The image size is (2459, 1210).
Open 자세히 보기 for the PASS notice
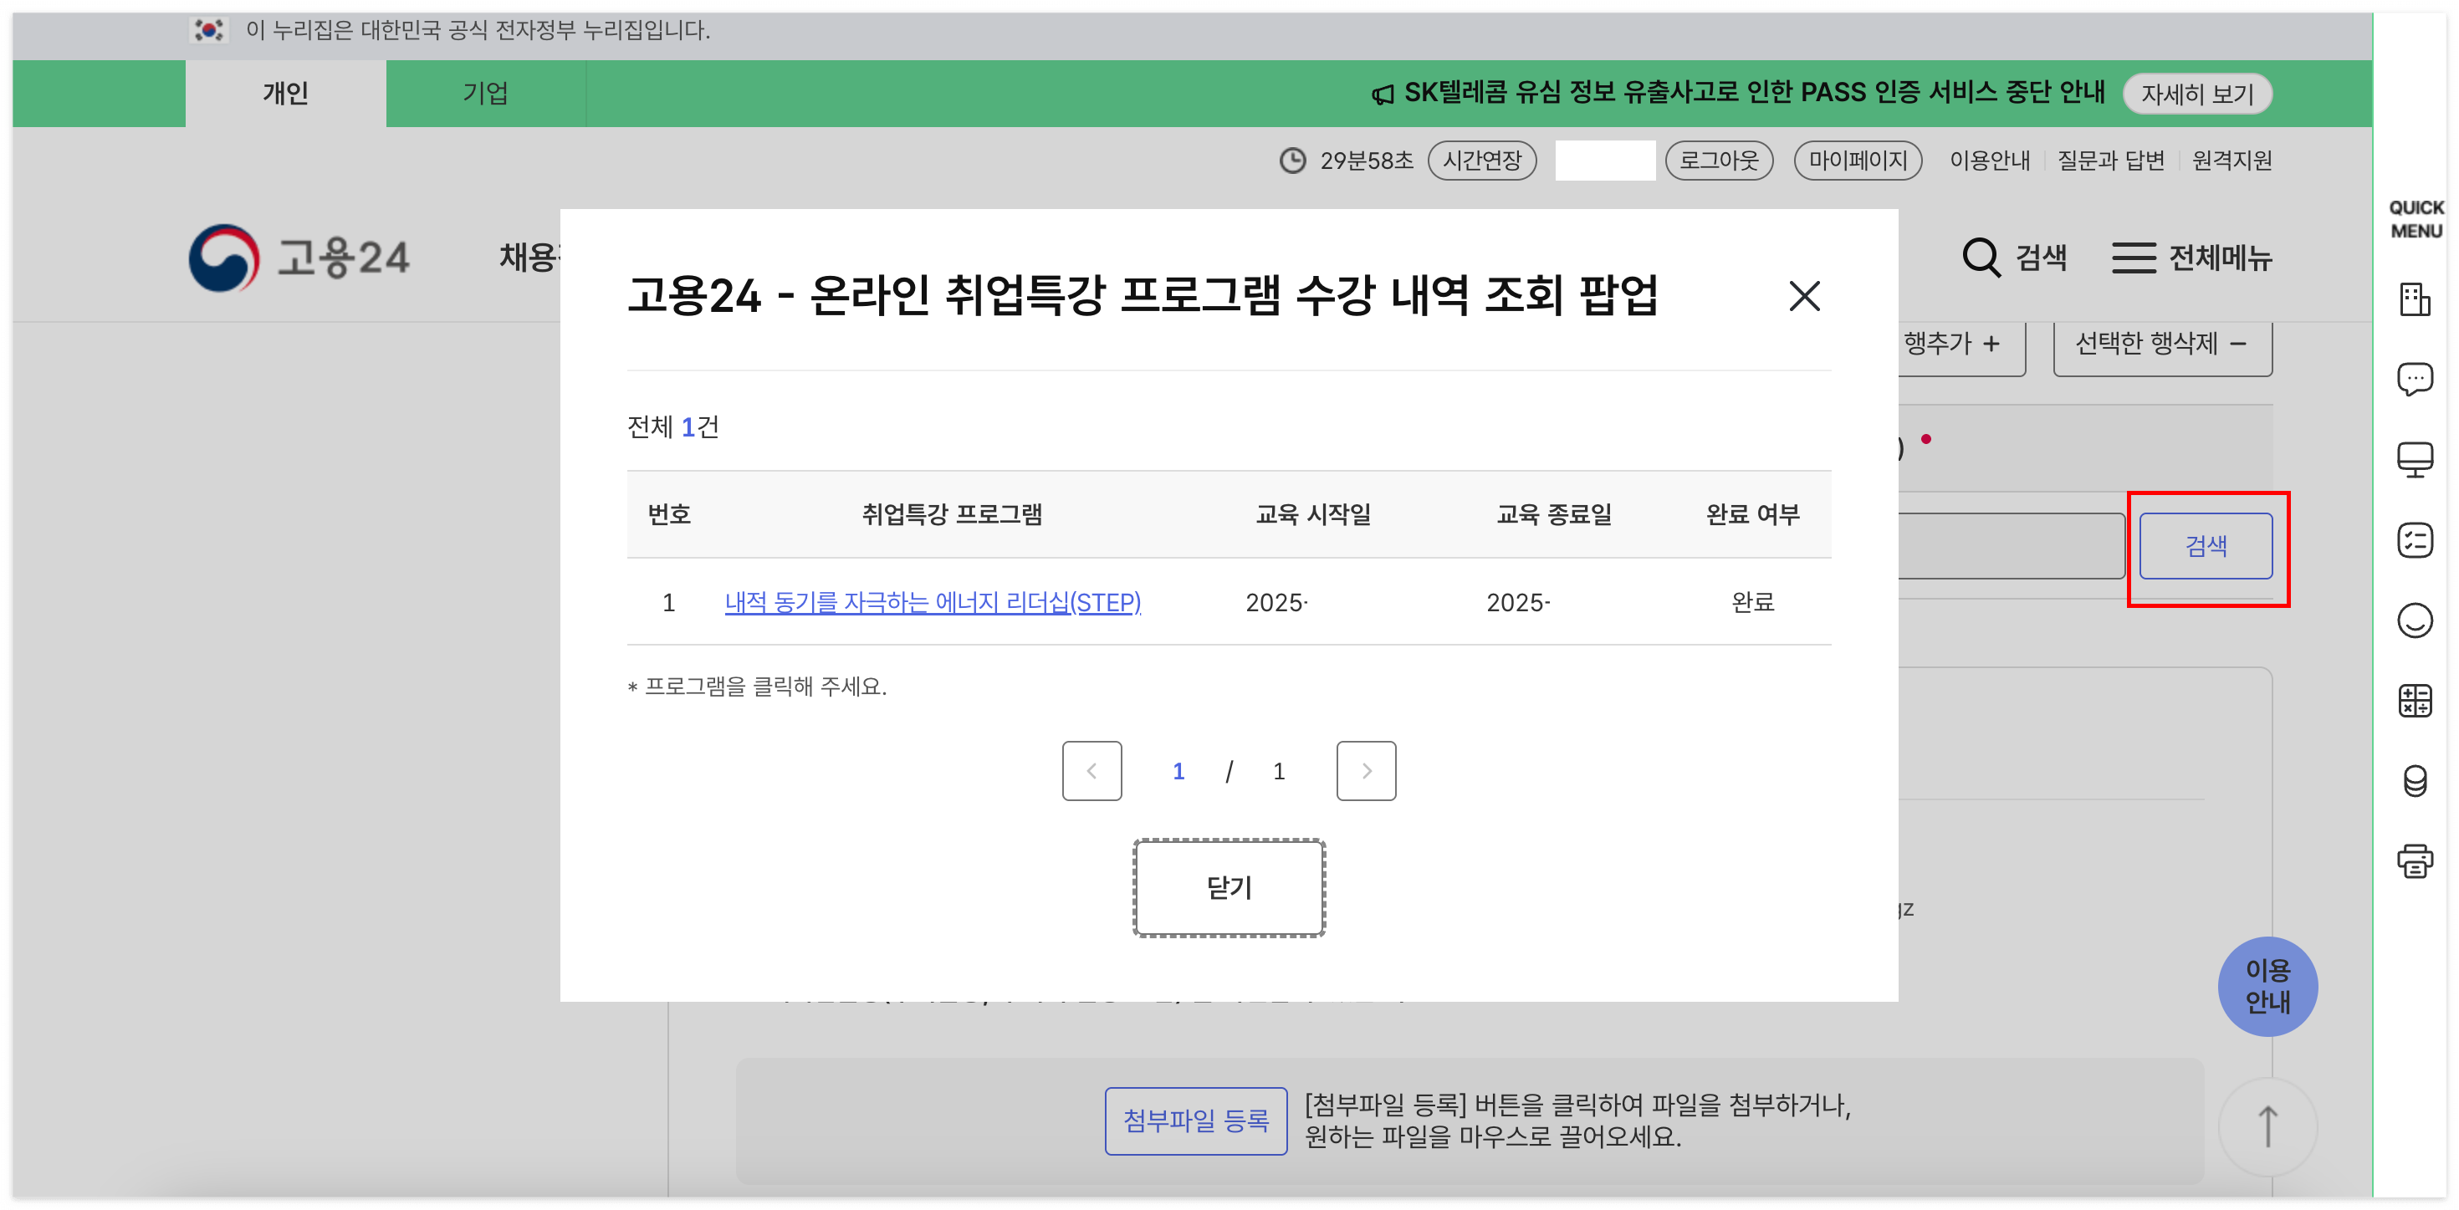point(2196,94)
